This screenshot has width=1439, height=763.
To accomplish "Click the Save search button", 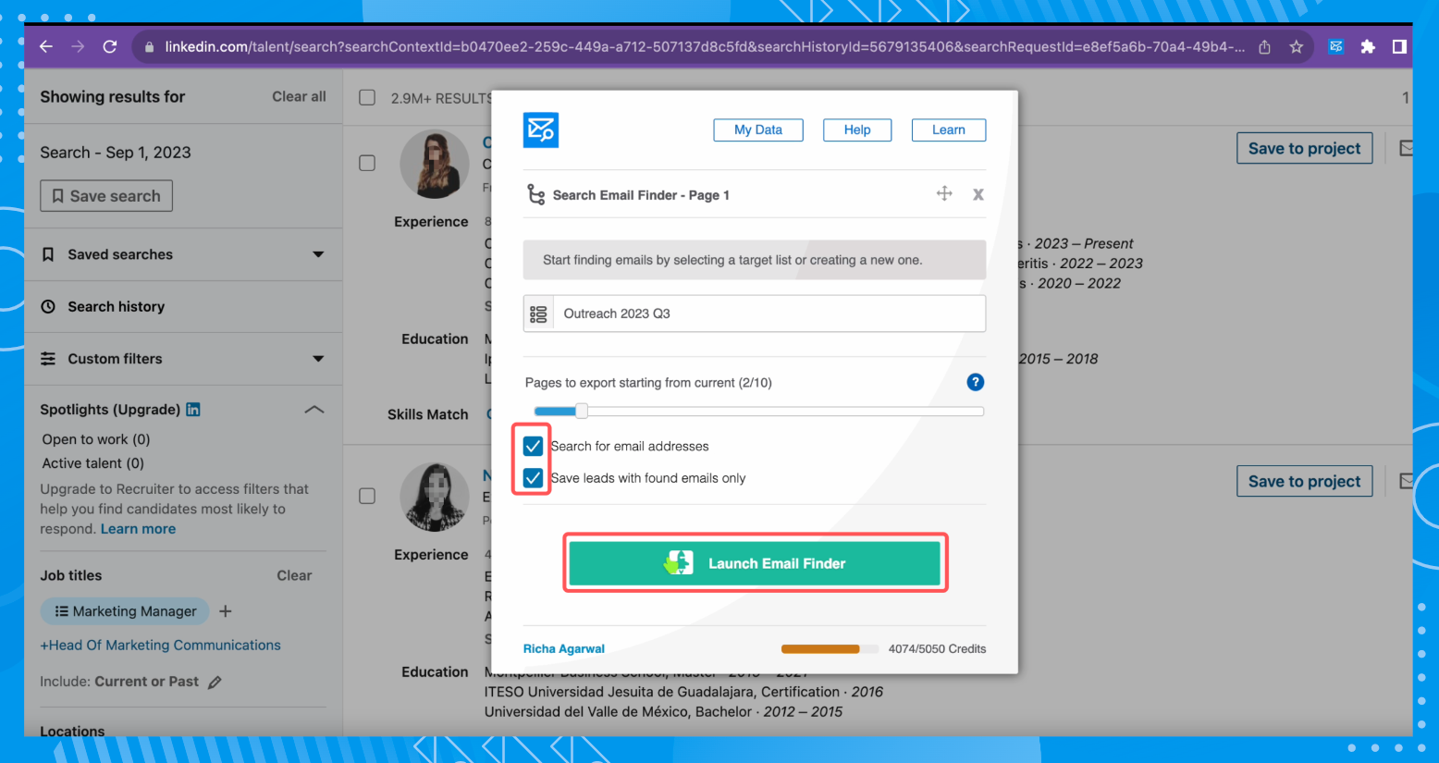I will [106, 196].
